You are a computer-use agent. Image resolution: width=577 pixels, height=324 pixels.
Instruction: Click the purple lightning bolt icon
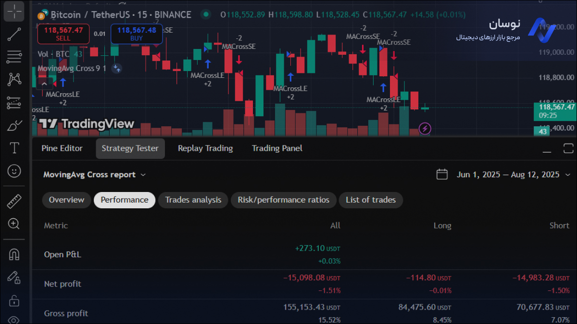tap(425, 128)
